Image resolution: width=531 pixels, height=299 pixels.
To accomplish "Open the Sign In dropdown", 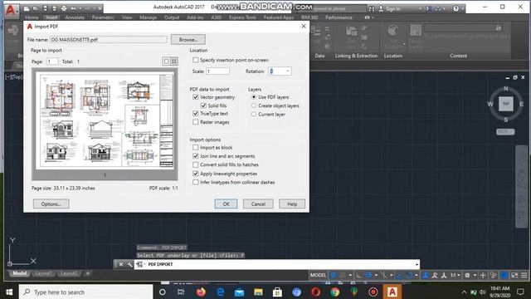I will pos(420,9).
